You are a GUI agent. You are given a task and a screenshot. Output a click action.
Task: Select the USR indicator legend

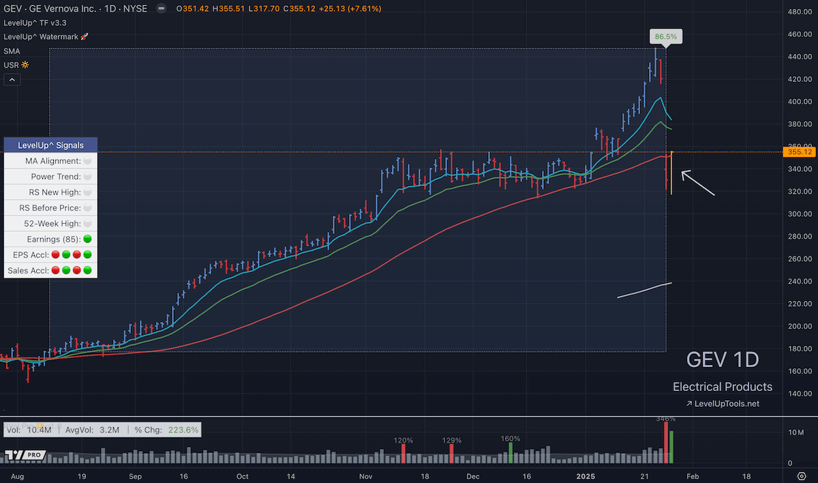coord(16,65)
